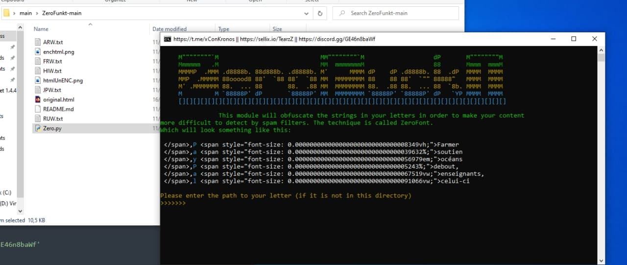Click the README.md file icon
The height and width of the screenshot is (265, 627).
tap(39, 109)
